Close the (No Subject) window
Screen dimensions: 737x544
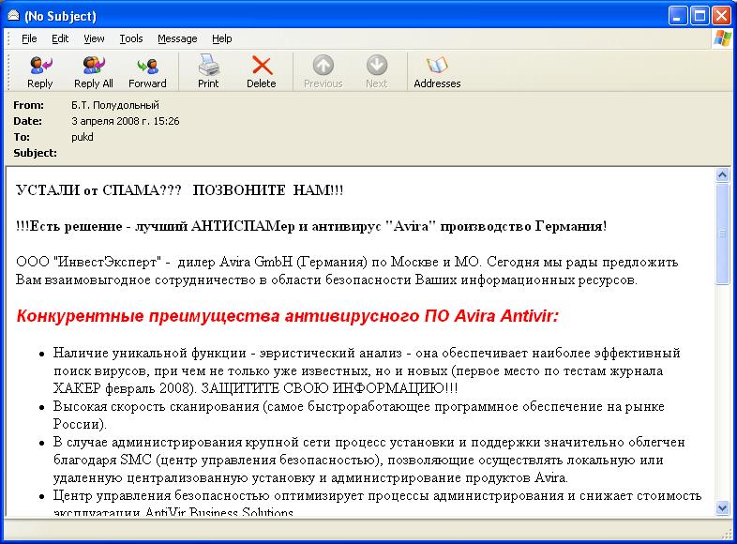721,16
